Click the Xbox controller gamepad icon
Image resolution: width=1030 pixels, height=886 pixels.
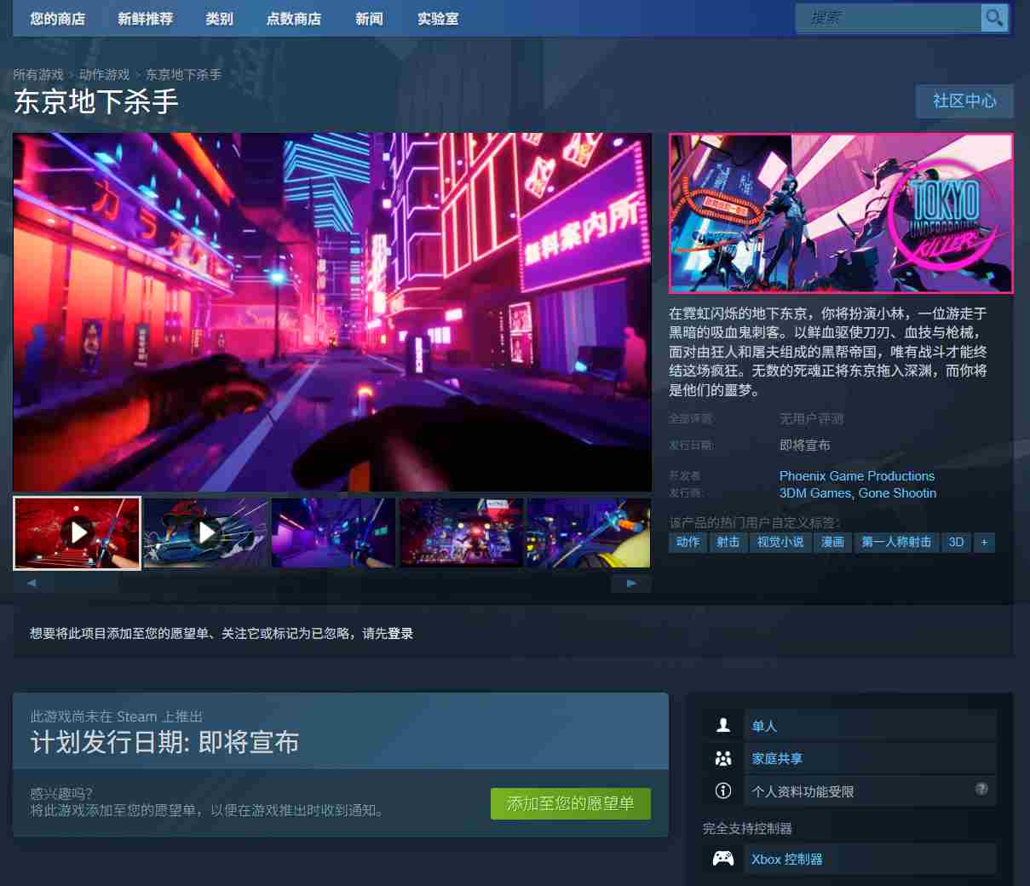[723, 859]
